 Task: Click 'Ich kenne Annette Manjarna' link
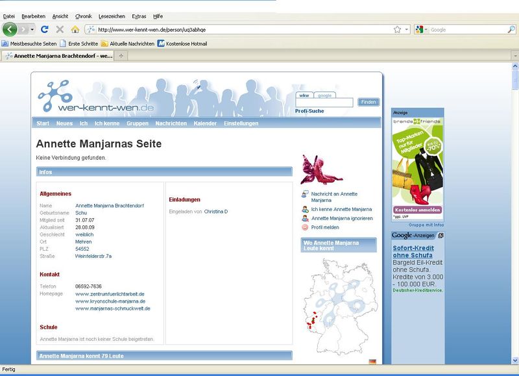[341, 209]
